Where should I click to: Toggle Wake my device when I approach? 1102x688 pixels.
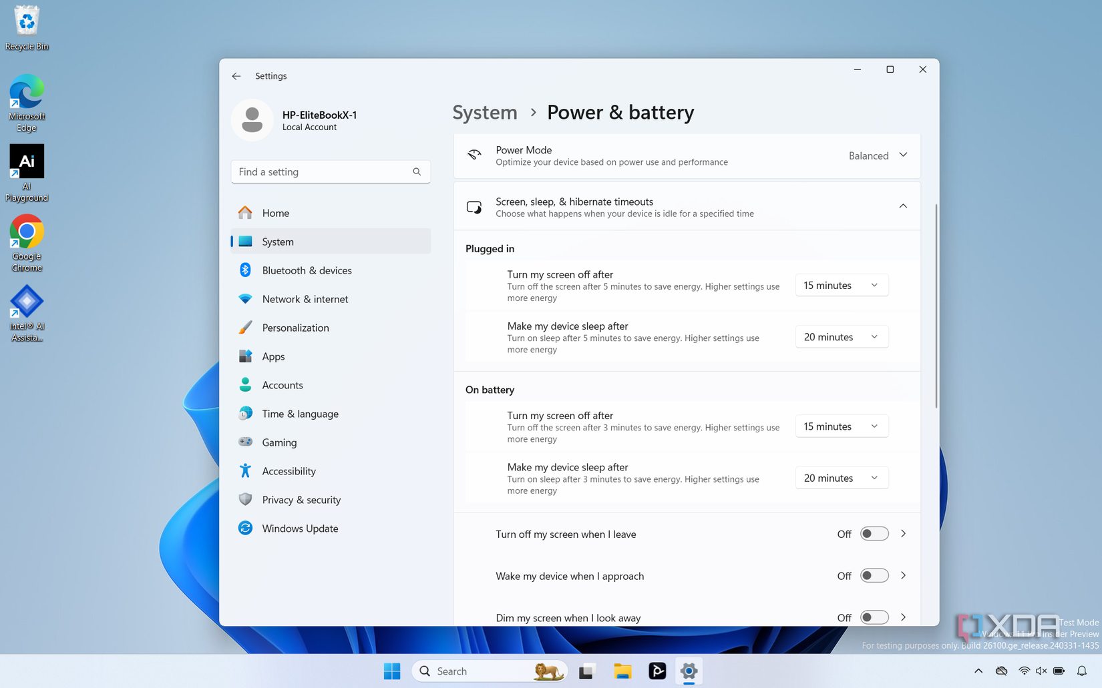click(874, 576)
